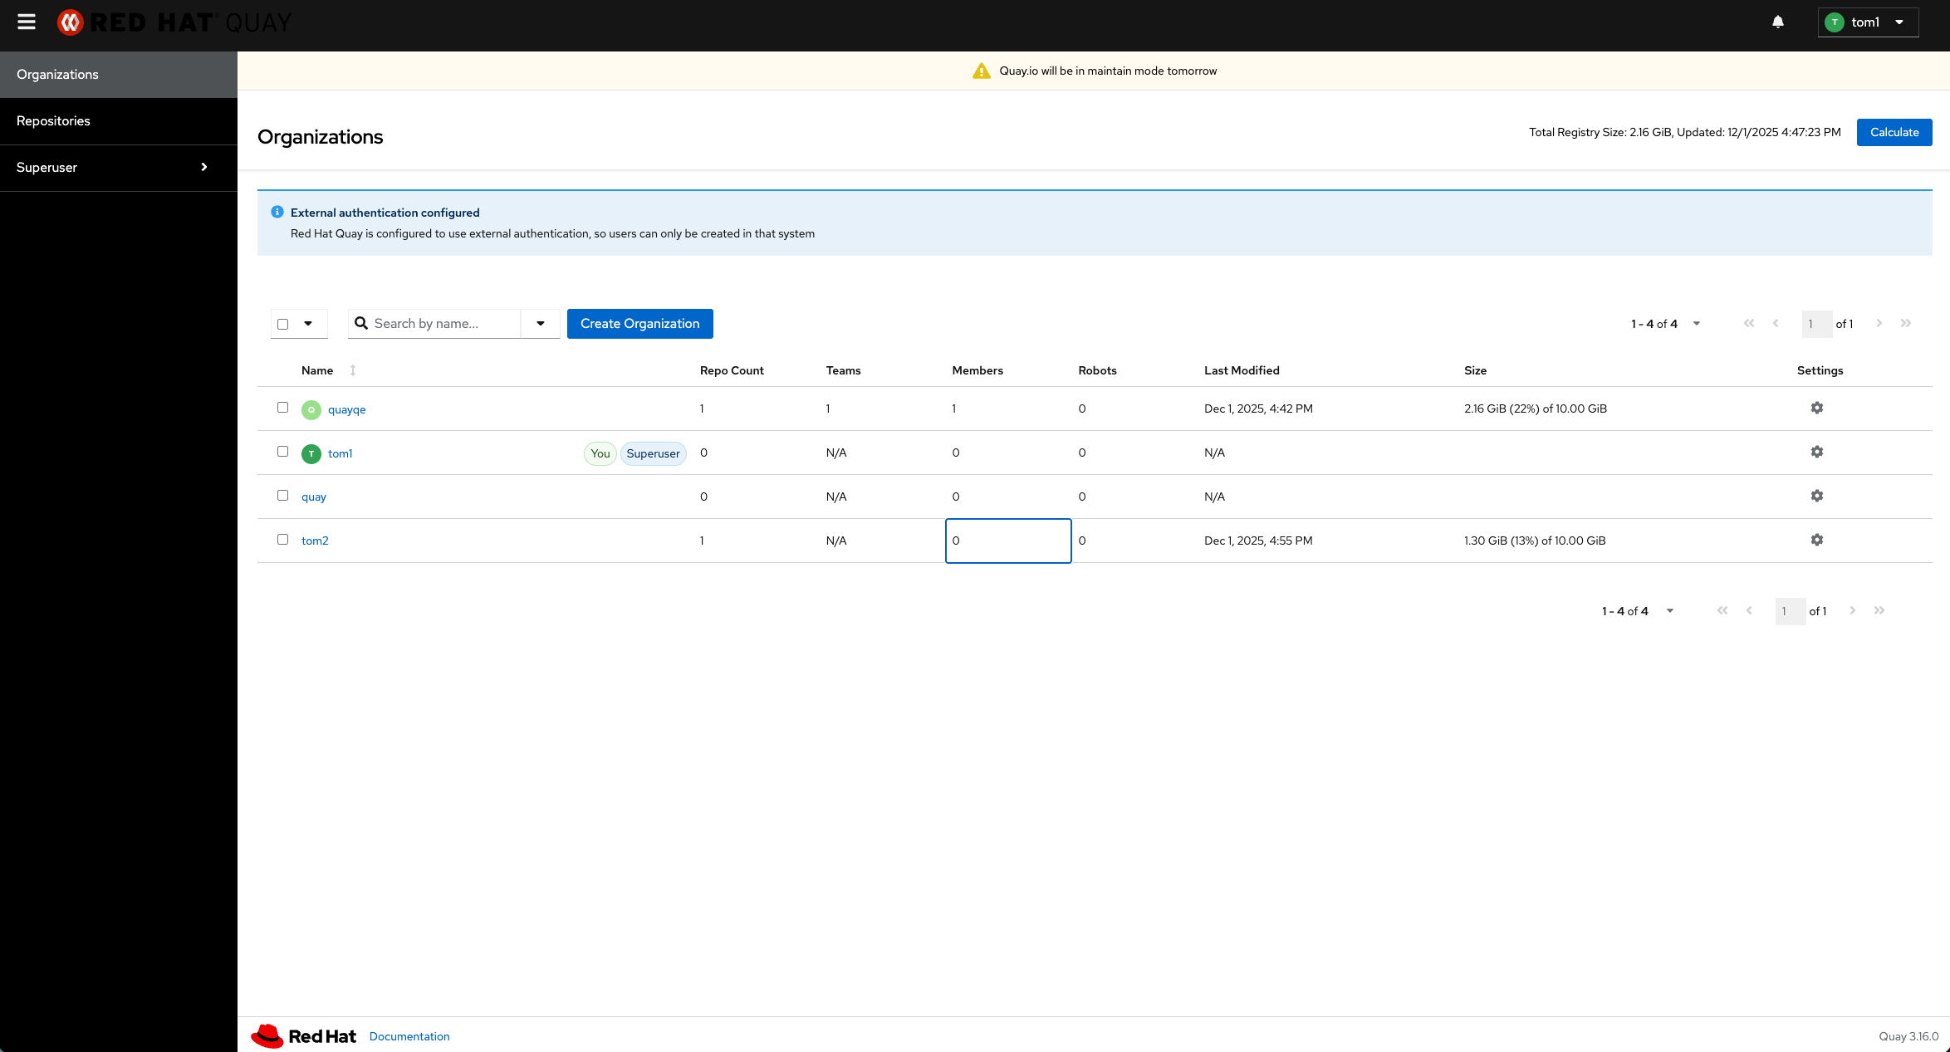This screenshot has height=1052, width=1950.
Task: Open the hamburger navigation menu
Action: [27, 22]
